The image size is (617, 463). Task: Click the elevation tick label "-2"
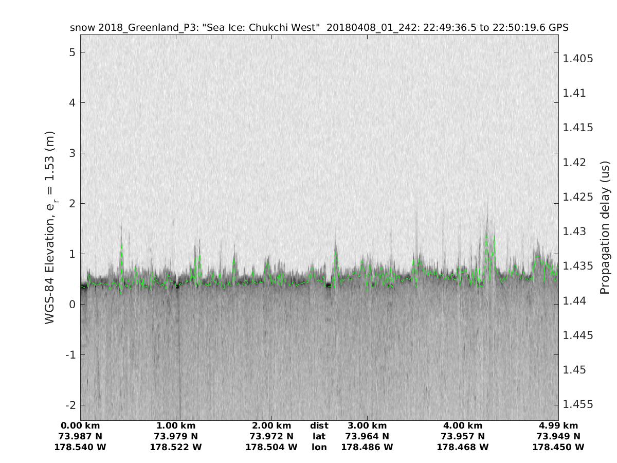(x=70, y=405)
